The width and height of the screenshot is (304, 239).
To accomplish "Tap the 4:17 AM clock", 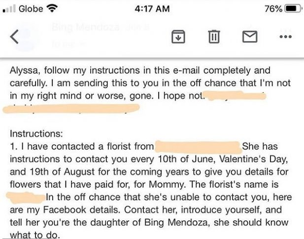I will pos(152,9).
